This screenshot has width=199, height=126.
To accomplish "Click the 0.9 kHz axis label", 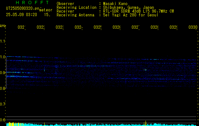I will pos(3,73).
